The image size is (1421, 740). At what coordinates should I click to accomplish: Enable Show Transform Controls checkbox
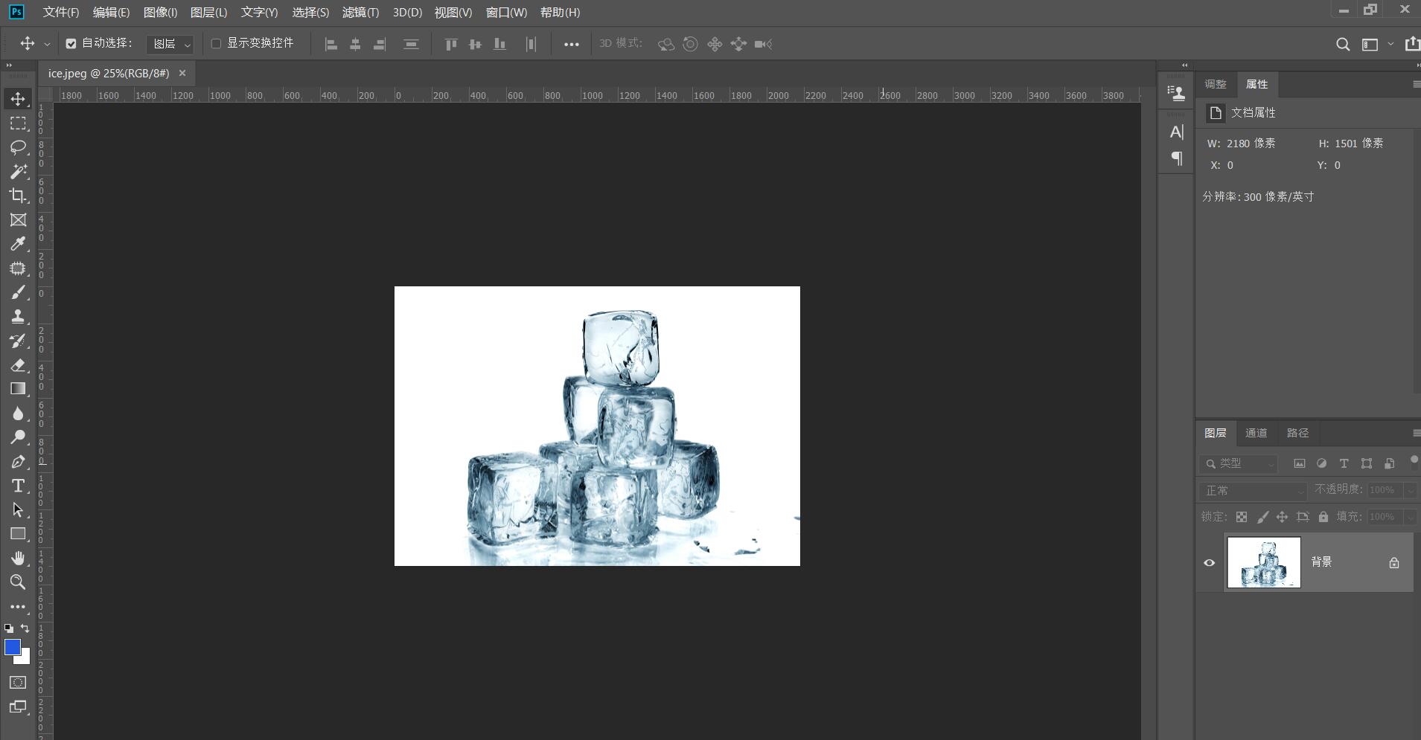coord(217,44)
